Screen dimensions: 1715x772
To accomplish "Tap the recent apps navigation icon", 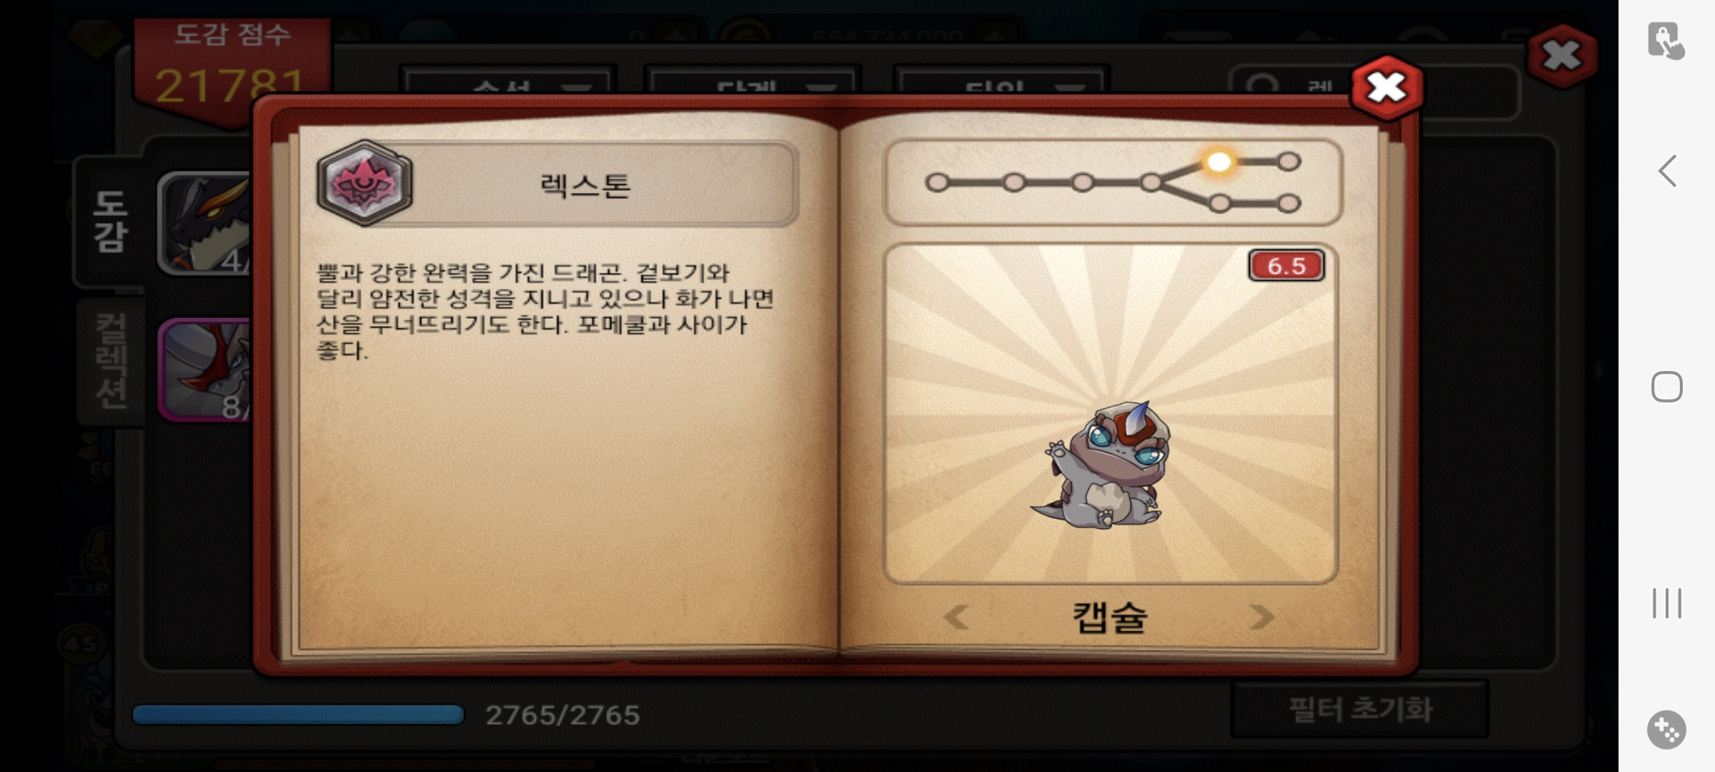I will tap(1667, 603).
